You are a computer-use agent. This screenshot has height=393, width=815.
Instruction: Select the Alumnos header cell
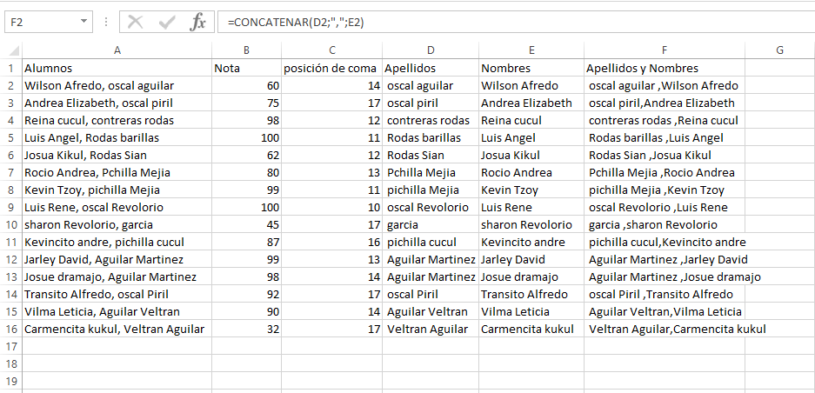(x=117, y=68)
